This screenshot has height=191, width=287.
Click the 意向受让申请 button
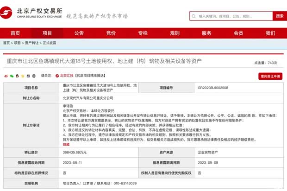tap(270, 76)
